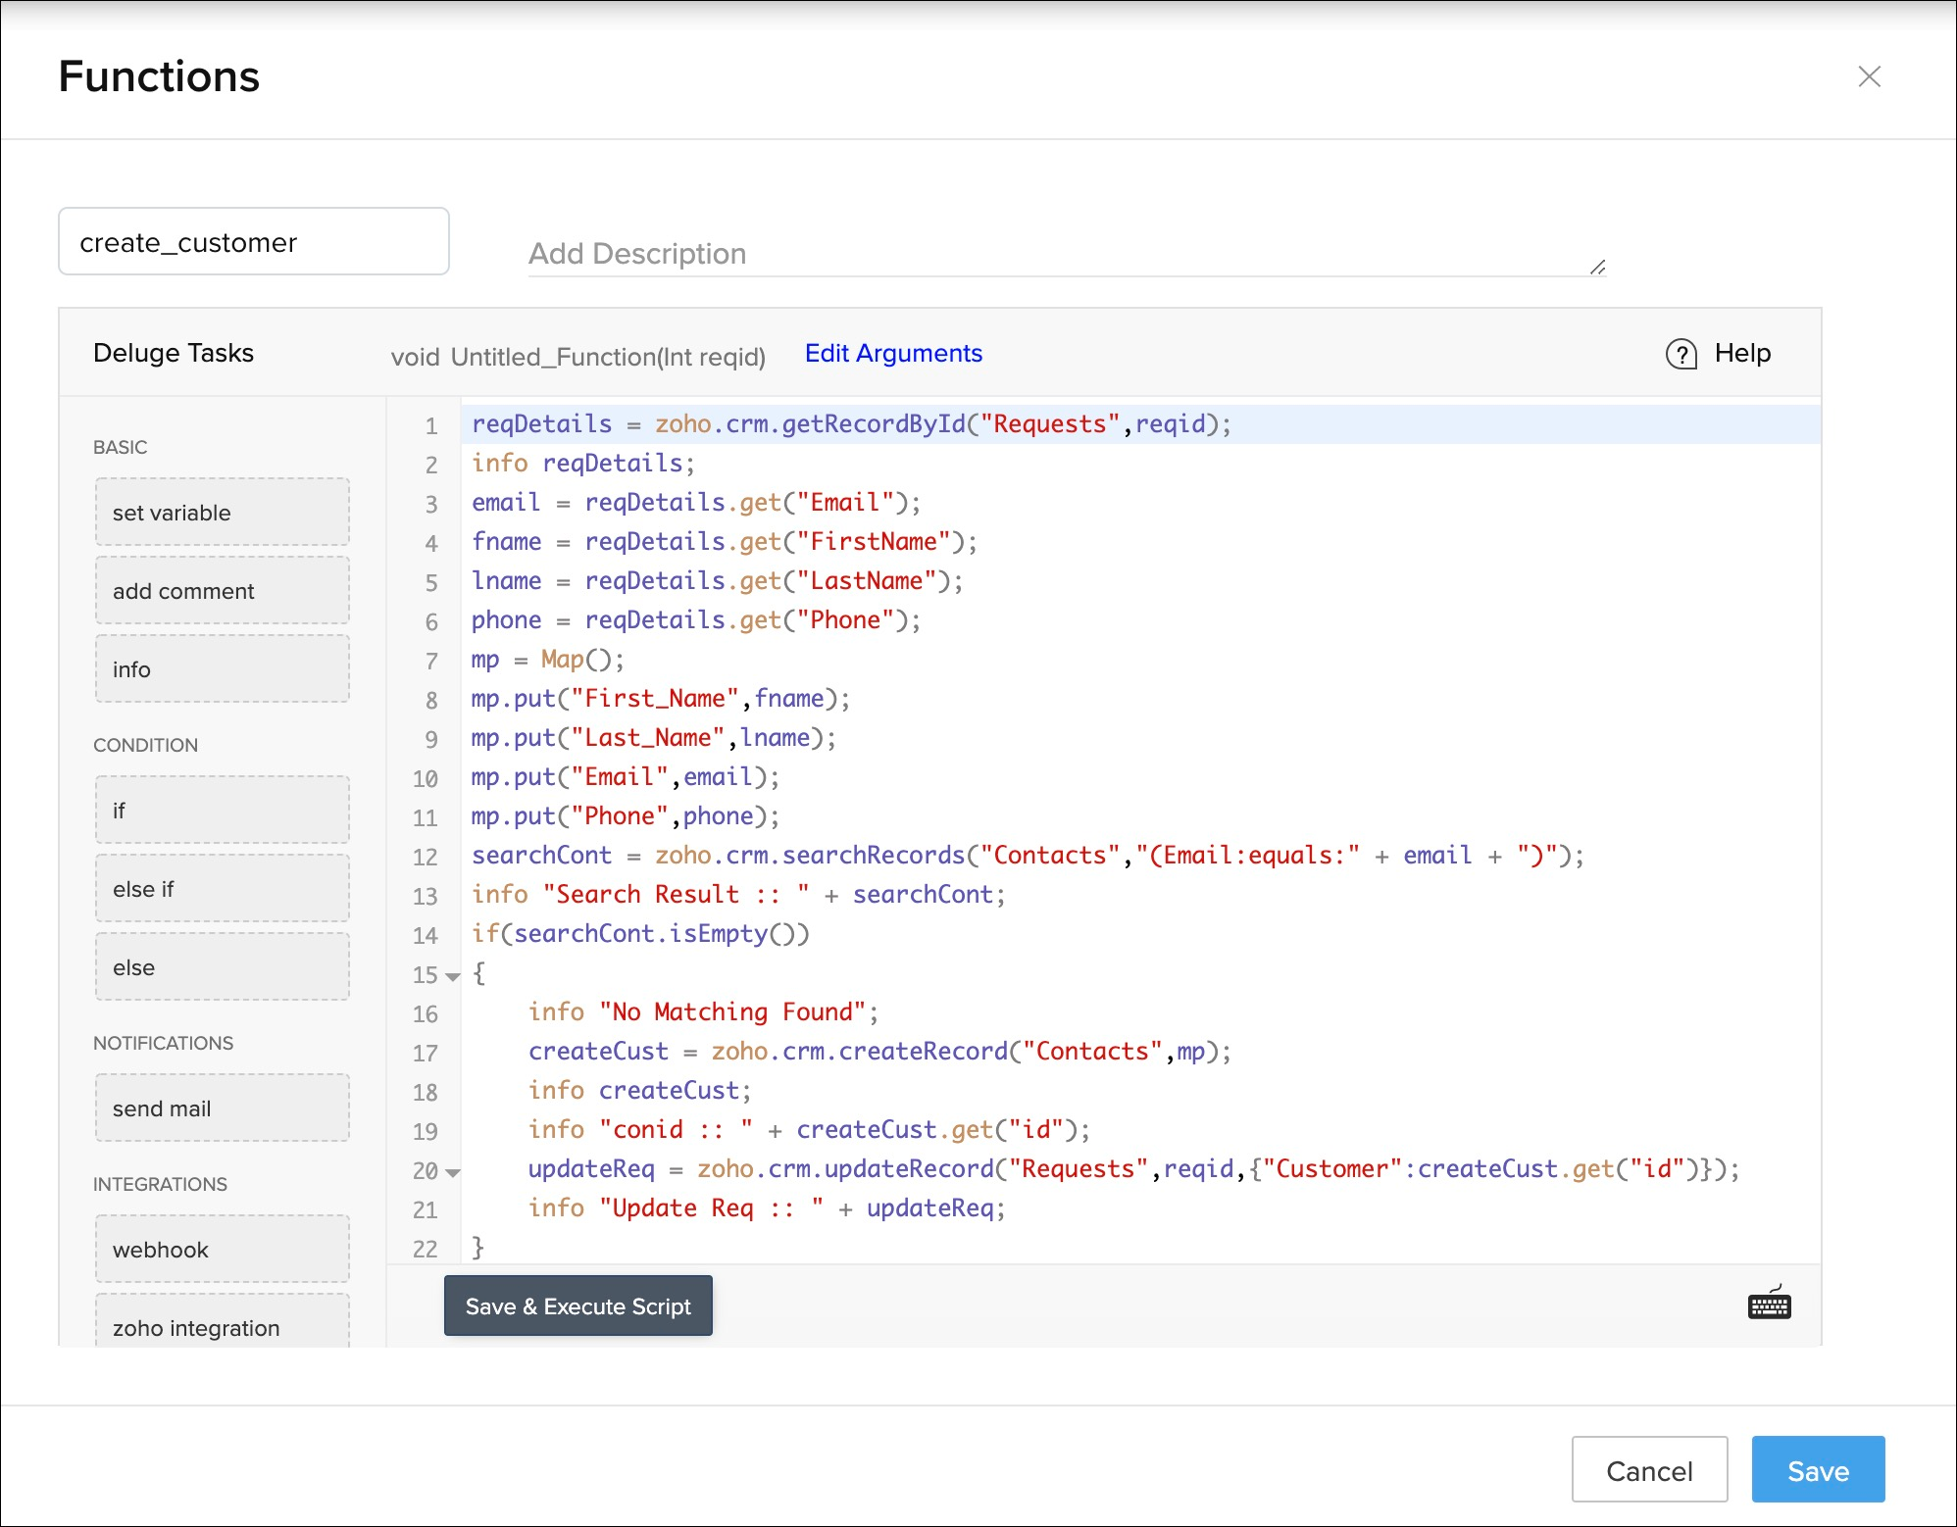Image resolution: width=1957 pixels, height=1527 pixels.
Task: Pick the else if condition block
Action: (223, 889)
